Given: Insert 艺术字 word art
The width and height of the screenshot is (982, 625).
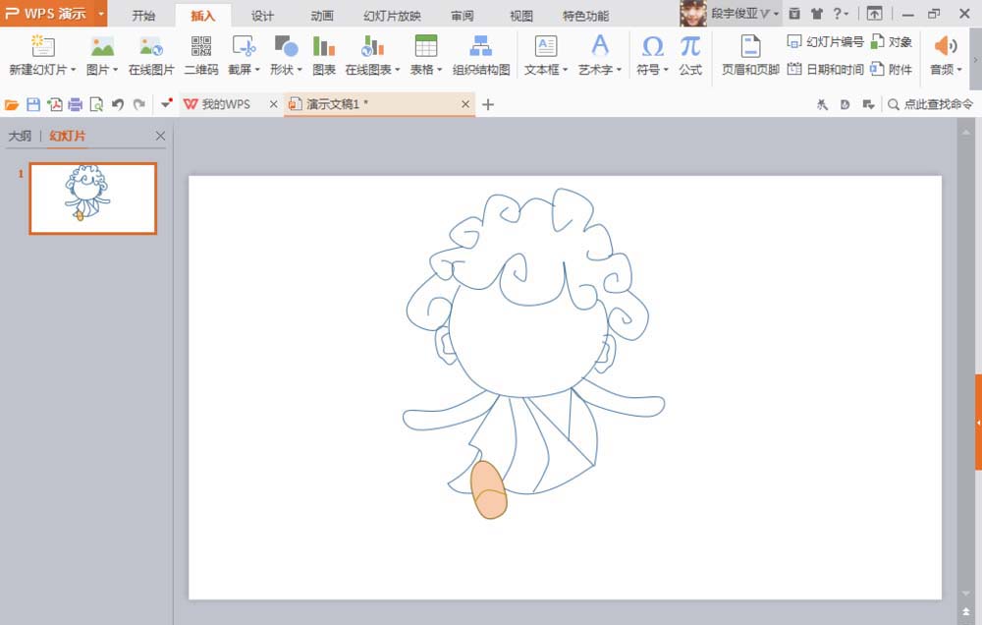Looking at the screenshot, I should [x=599, y=46].
